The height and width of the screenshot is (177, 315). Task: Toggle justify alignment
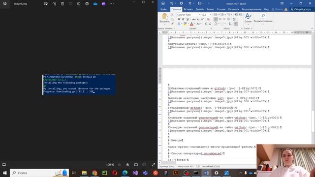(228, 19)
